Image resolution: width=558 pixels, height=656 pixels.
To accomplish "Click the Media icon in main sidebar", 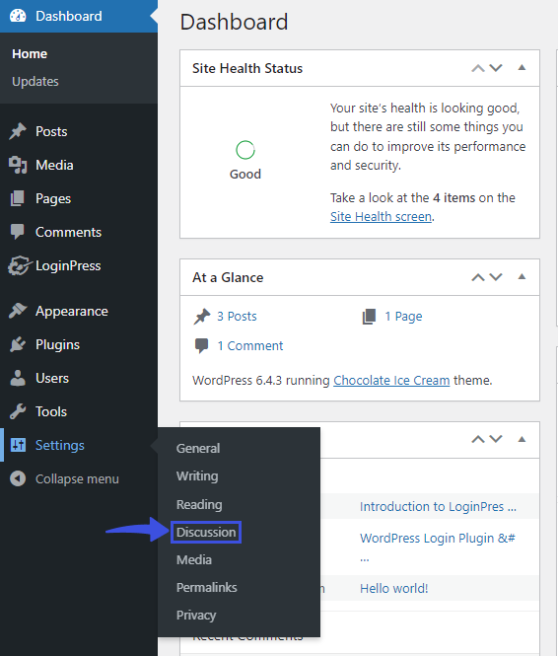I will [18, 165].
